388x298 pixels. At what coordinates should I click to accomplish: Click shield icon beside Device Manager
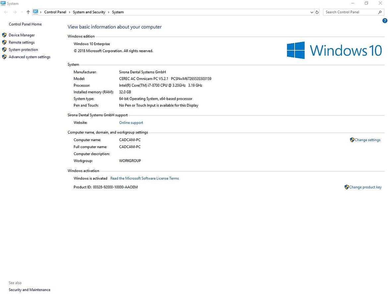coord(4,35)
